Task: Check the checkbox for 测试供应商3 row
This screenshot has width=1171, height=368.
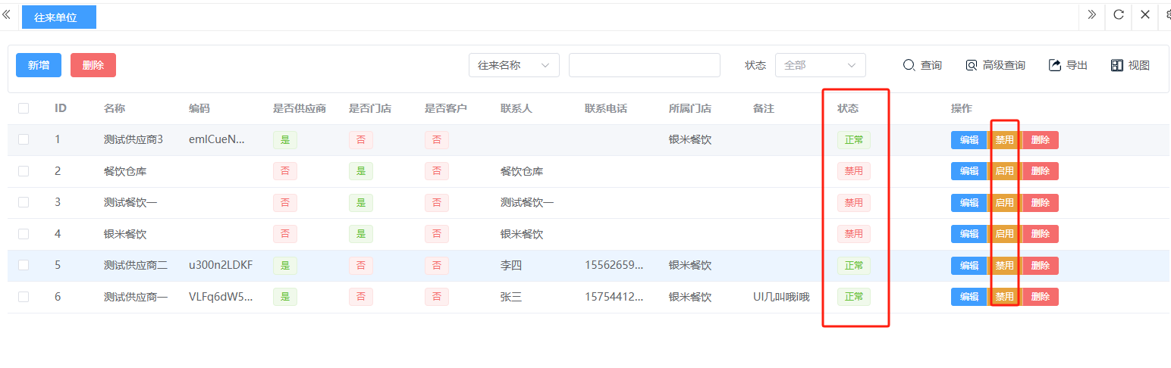Action: pyautogui.click(x=24, y=139)
